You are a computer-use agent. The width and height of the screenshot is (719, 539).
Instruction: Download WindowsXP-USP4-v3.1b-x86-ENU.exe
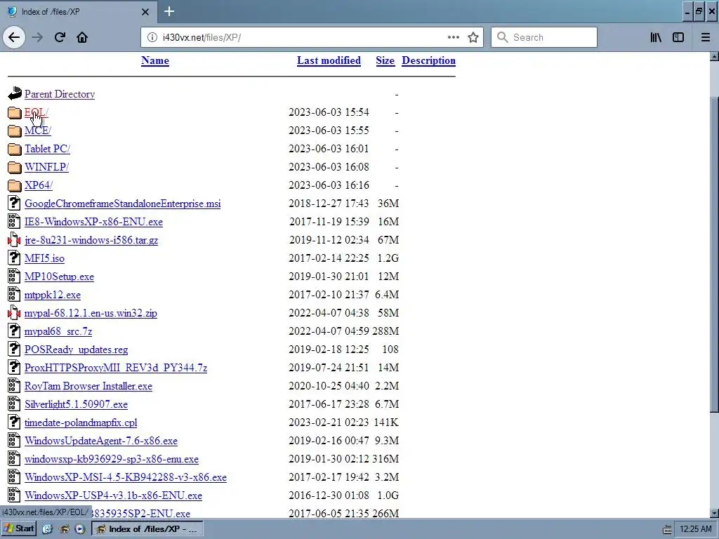[113, 496]
